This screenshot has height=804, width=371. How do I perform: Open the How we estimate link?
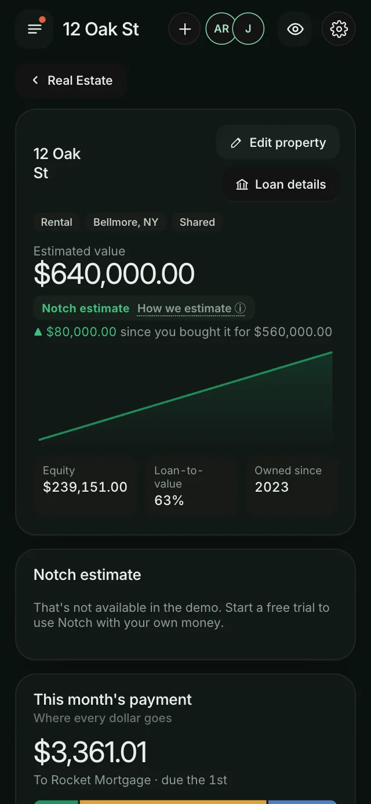coord(184,309)
